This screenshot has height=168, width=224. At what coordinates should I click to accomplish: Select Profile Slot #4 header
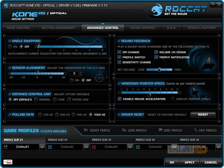tap(156, 140)
